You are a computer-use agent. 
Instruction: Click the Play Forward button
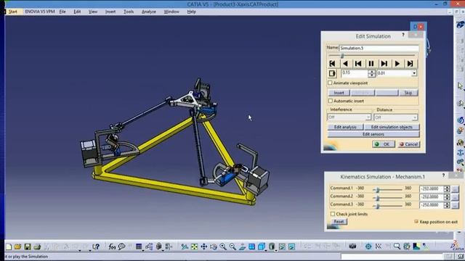pyautogui.click(x=397, y=63)
